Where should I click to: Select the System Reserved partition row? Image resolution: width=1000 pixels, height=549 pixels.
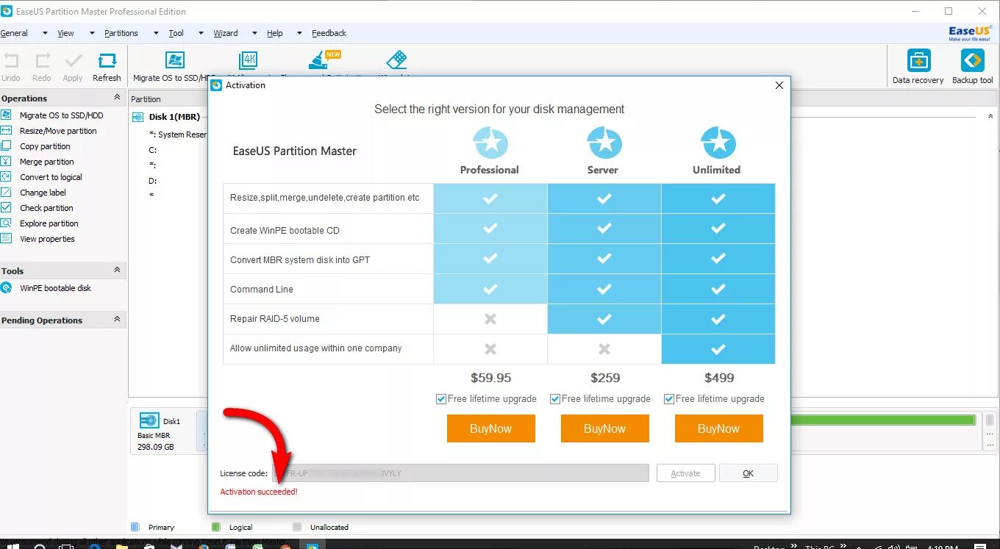coord(178,134)
